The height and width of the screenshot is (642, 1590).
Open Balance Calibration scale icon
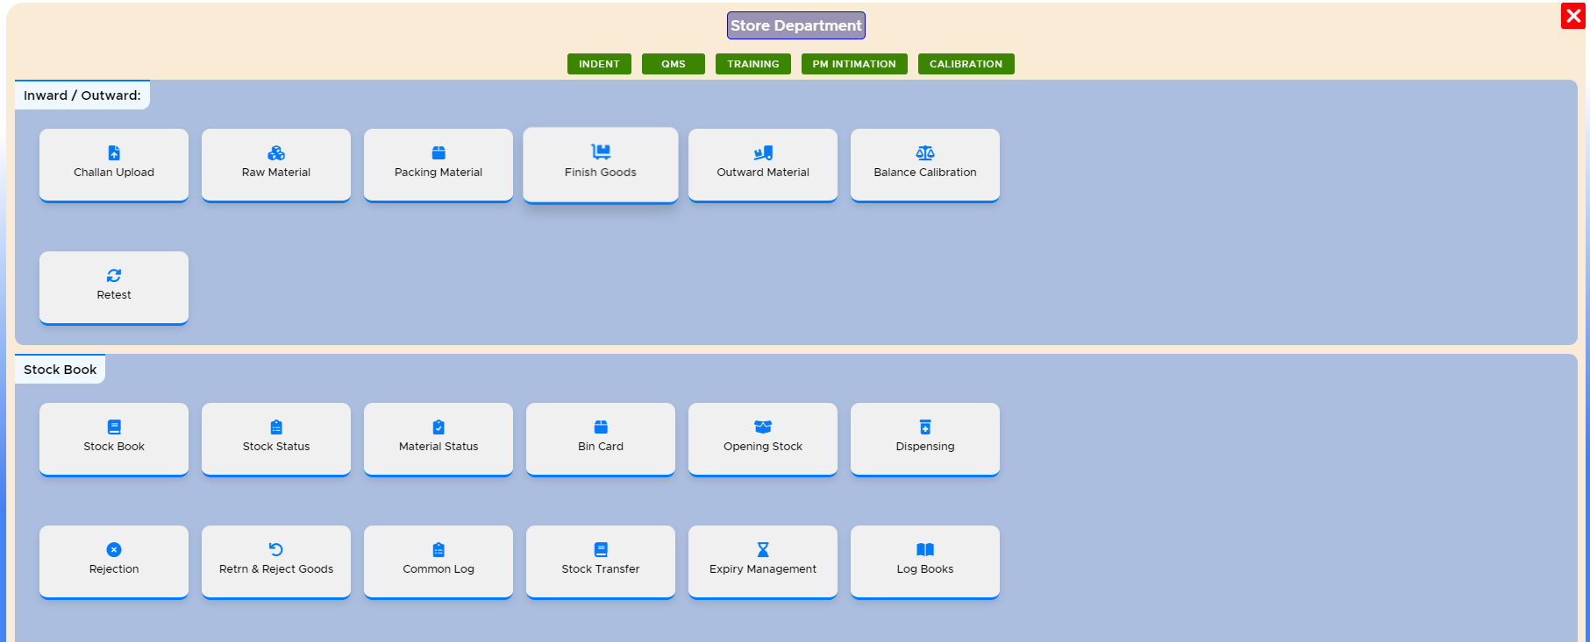[x=925, y=153]
